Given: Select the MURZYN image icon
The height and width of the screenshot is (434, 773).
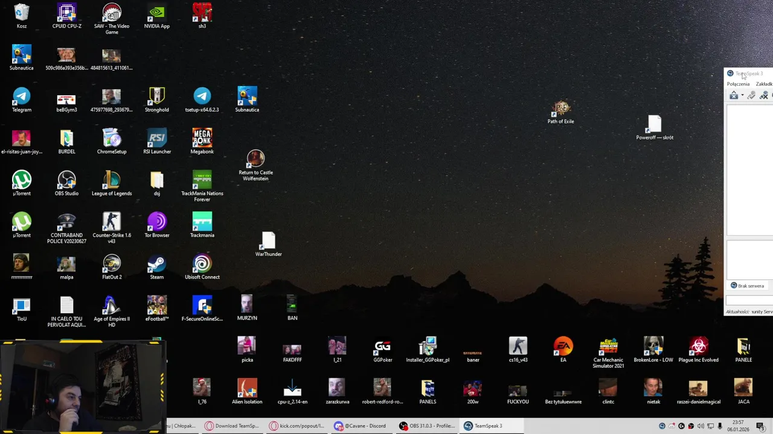Looking at the screenshot, I should 247,308.
